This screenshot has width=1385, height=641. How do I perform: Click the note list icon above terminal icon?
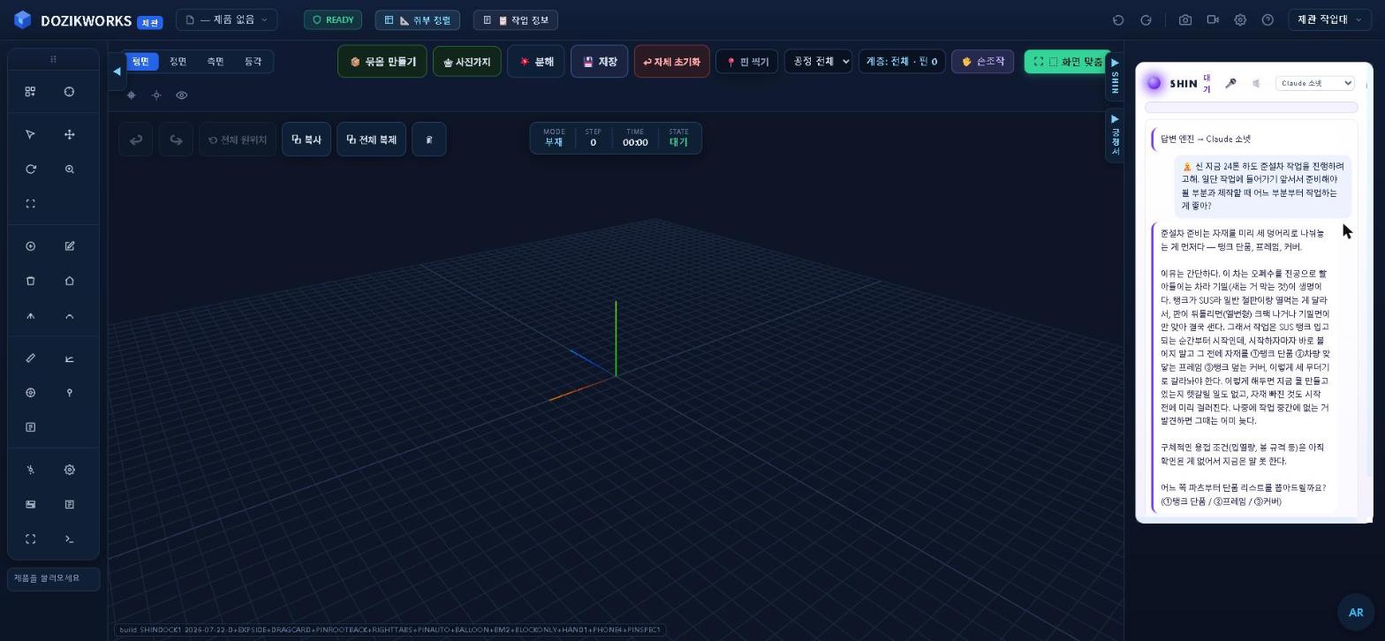69,504
